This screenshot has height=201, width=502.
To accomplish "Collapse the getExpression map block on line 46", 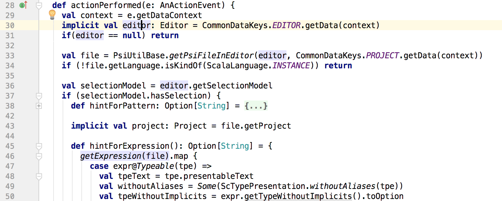I will coord(39,156).
